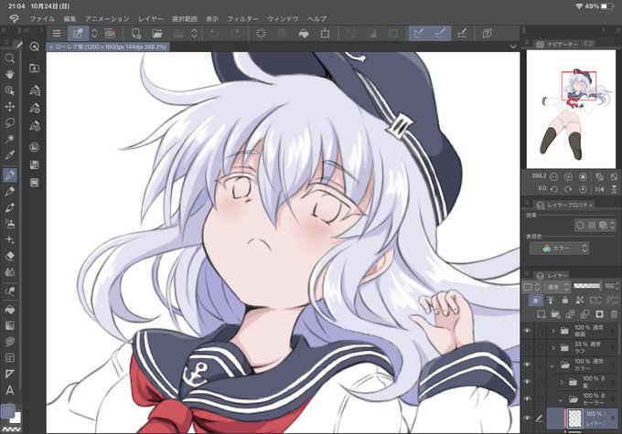Select the Ruler tool
Image resolution: width=622 pixels, height=434 pixels.
click(10, 374)
